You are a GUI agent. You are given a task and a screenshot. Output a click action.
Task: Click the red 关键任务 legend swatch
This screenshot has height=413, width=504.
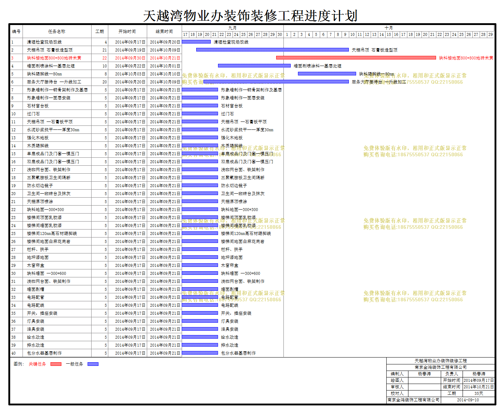coord(56,364)
